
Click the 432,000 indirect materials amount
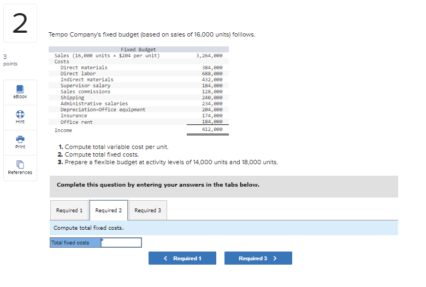[x=212, y=80]
